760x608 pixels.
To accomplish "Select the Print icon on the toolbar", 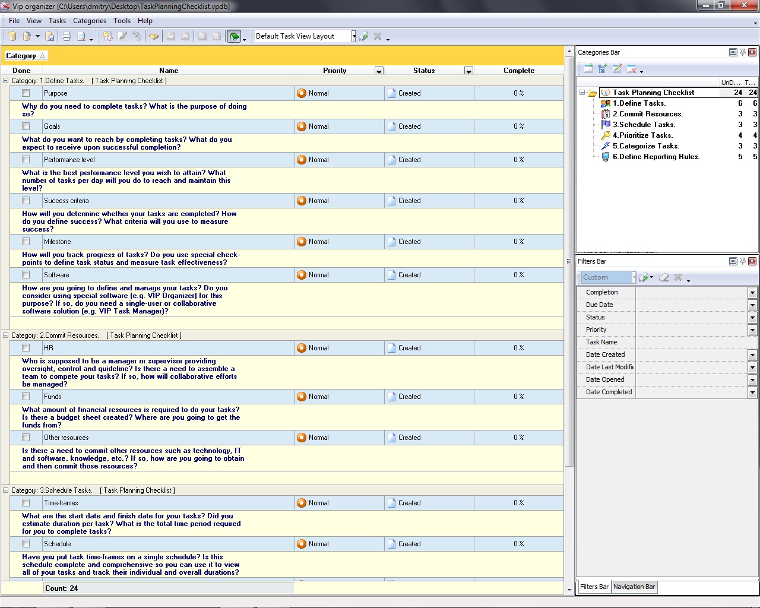I will (x=66, y=36).
